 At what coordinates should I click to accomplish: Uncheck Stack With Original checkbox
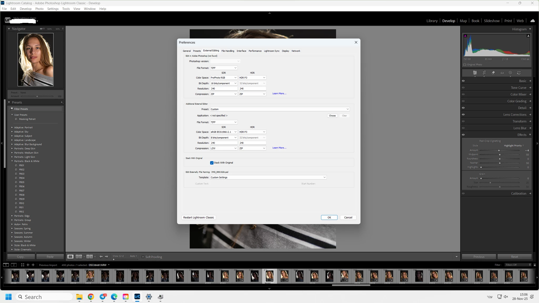[212, 163]
